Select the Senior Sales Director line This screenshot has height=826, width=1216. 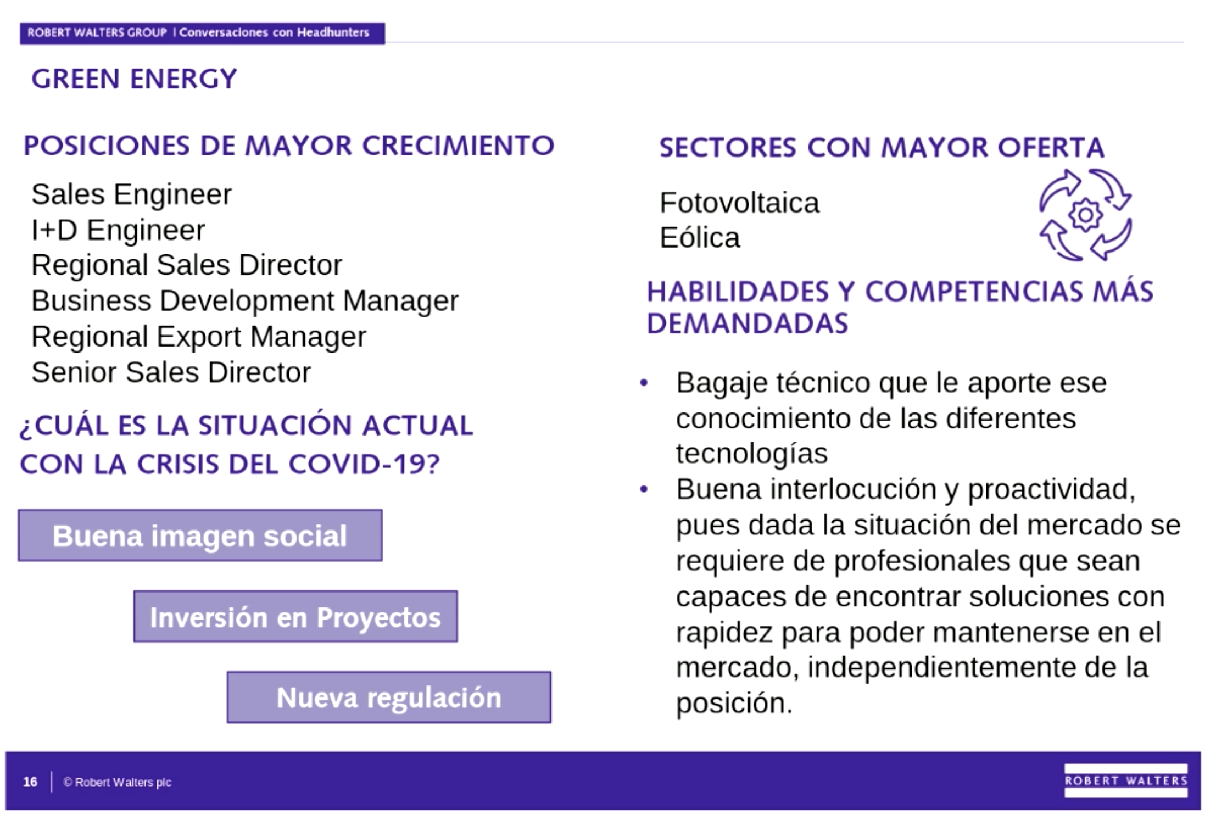pos(171,372)
